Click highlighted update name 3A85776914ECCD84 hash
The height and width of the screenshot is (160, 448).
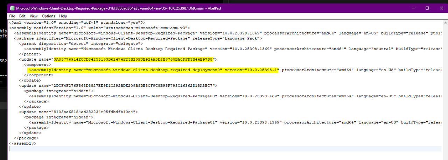click(x=133, y=60)
